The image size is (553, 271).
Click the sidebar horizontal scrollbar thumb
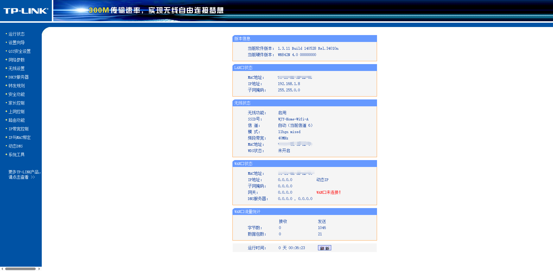(20, 269)
